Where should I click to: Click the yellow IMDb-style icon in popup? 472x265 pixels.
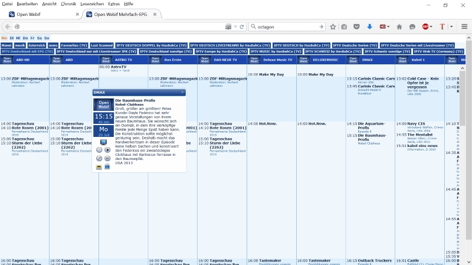coord(99,167)
